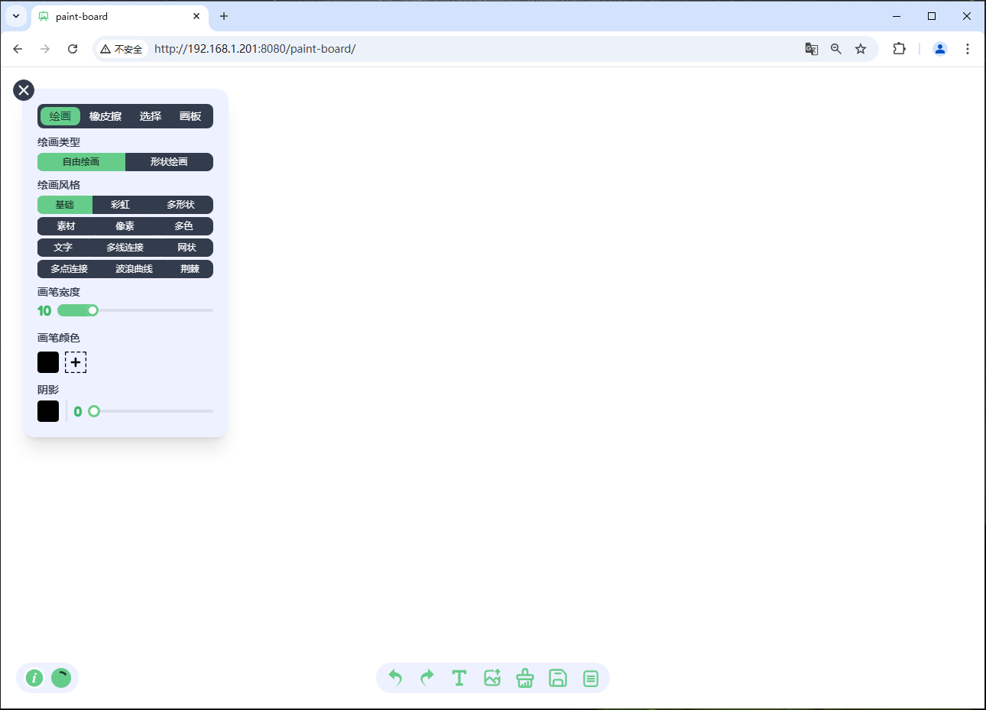Select 像素 pixel brush style
The width and height of the screenshot is (986, 710).
point(125,226)
